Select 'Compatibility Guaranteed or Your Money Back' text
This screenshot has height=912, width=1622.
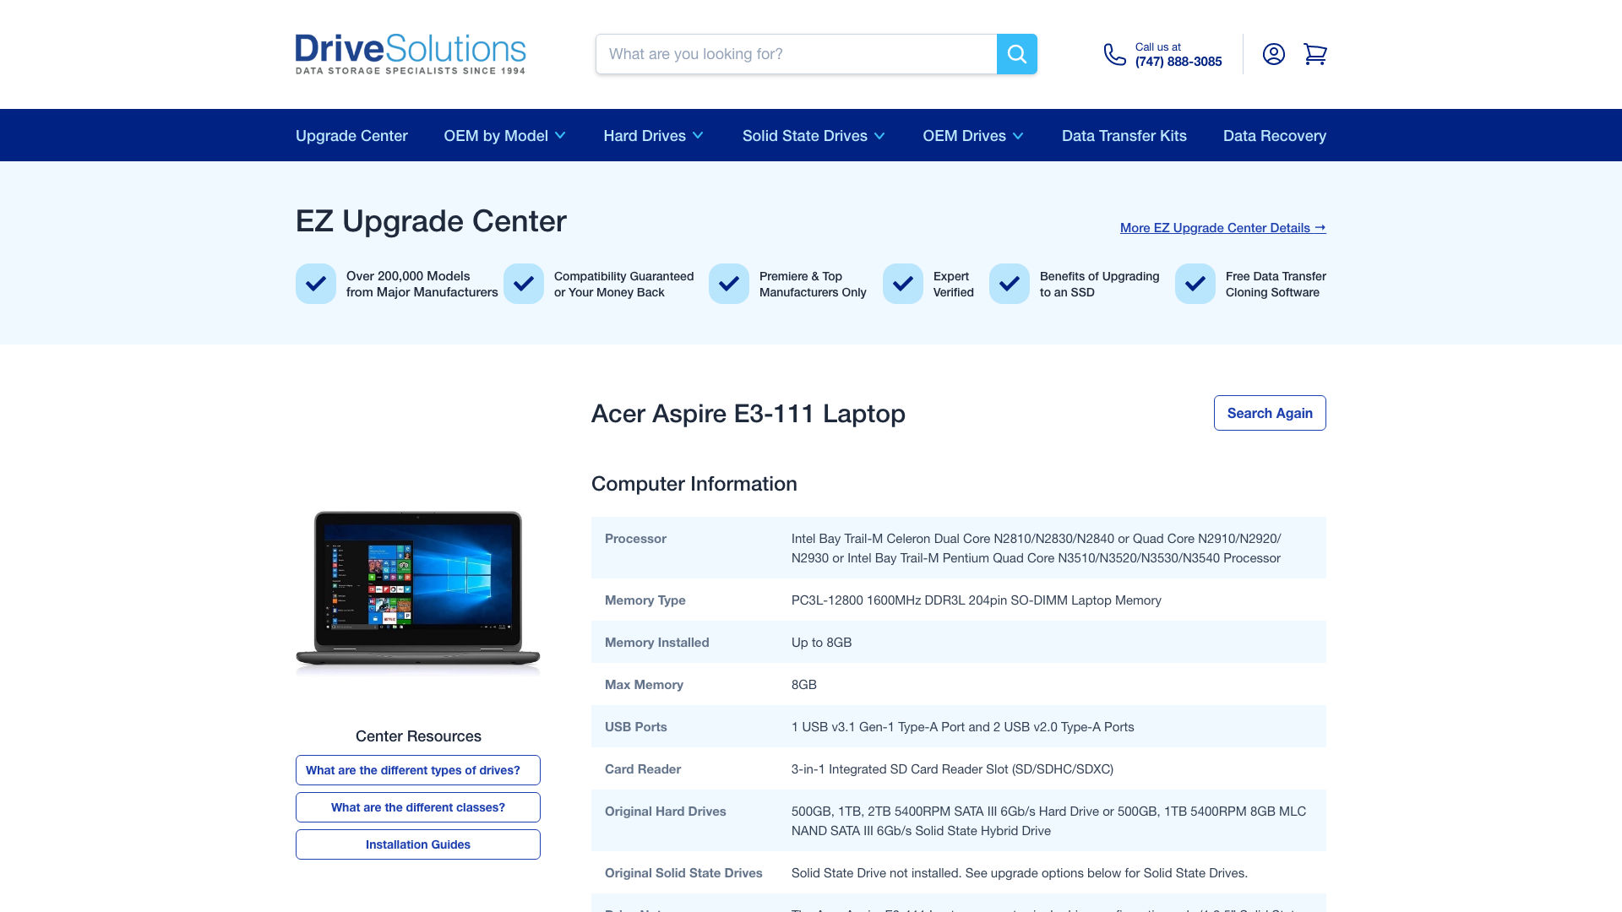coord(623,284)
